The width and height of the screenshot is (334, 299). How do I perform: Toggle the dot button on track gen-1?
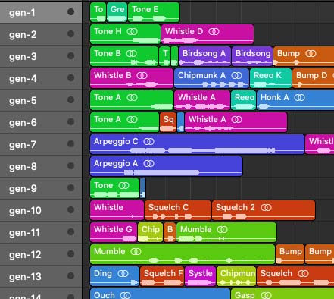pyautogui.click(x=71, y=11)
